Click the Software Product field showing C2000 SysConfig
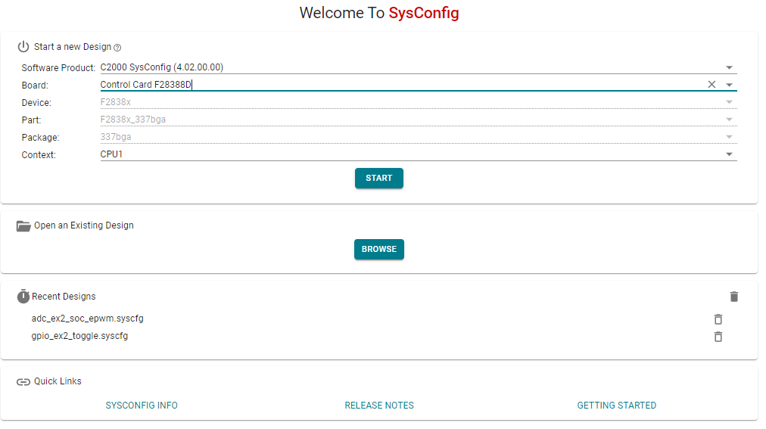 click(418, 67)
